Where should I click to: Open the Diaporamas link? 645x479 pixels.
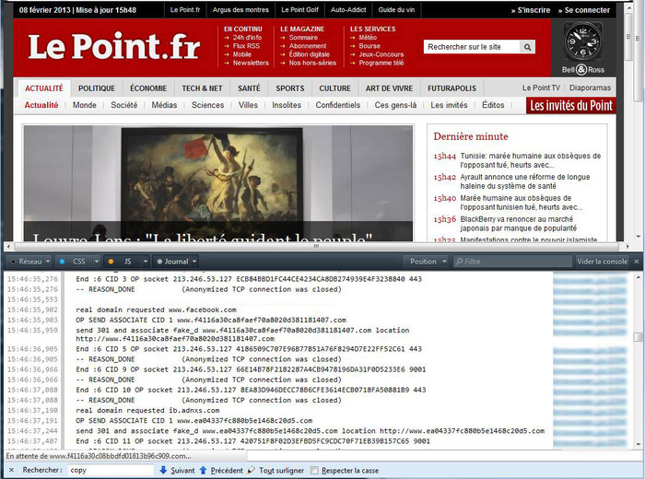pyautogui.click(x=590, y=88)
